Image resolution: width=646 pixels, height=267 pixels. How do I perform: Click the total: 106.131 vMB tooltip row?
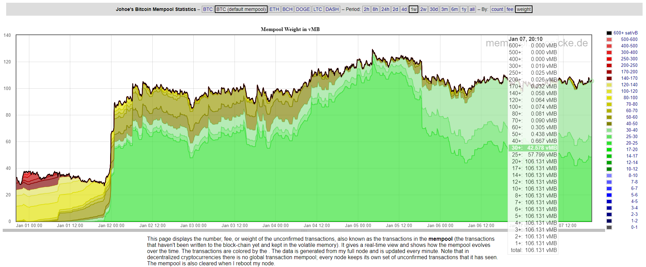click(533, 250)
